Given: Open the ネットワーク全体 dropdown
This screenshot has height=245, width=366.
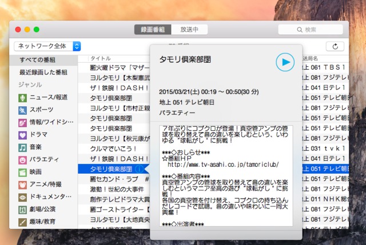Looking at the screenshot, I should coord(48,46).
